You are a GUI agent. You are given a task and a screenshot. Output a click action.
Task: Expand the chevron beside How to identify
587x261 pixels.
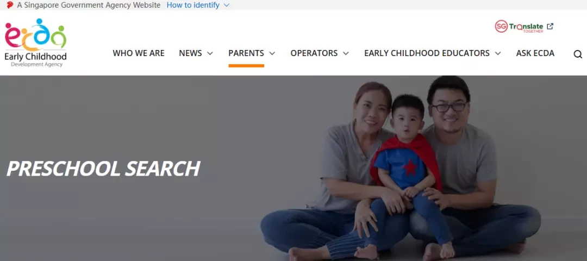click(x=226, y=5)
